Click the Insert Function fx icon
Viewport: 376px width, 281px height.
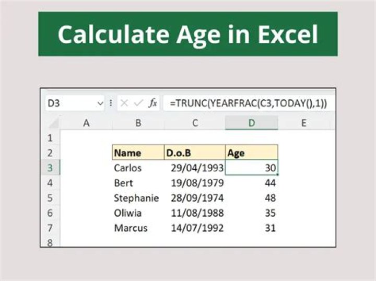tap(152, 103)
